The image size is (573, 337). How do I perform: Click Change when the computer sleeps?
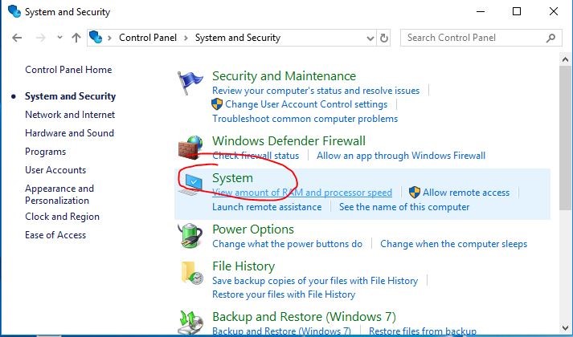pyautogui.click(x=453, y=244)
